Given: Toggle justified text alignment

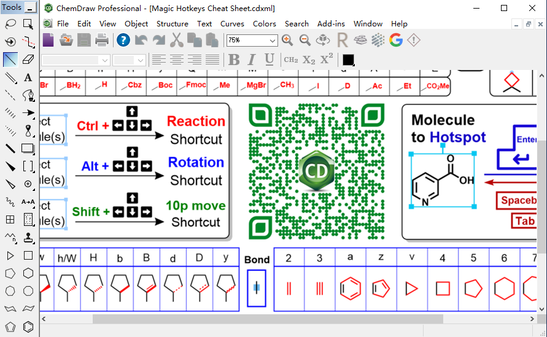Looking at the screenshot, I should pyautogui.click(x=212, y=60).
